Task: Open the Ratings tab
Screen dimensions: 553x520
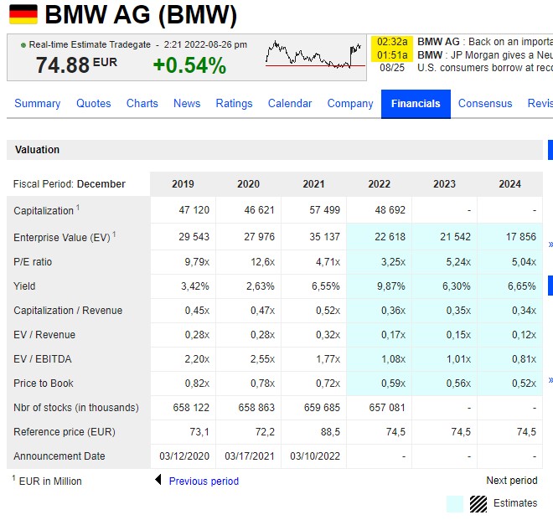Action: tap(234, 104)
